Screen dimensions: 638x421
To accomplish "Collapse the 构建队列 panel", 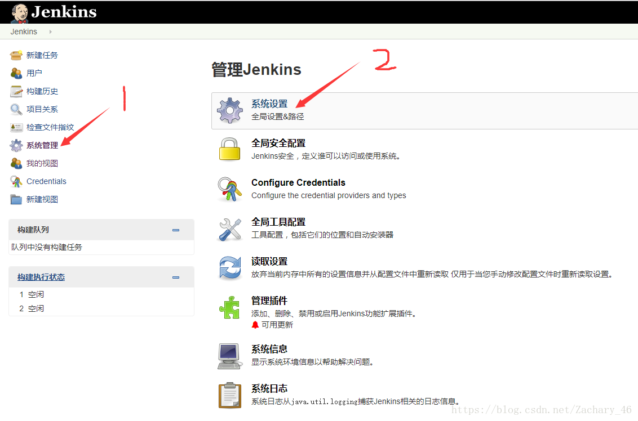I will coord(176,230).
